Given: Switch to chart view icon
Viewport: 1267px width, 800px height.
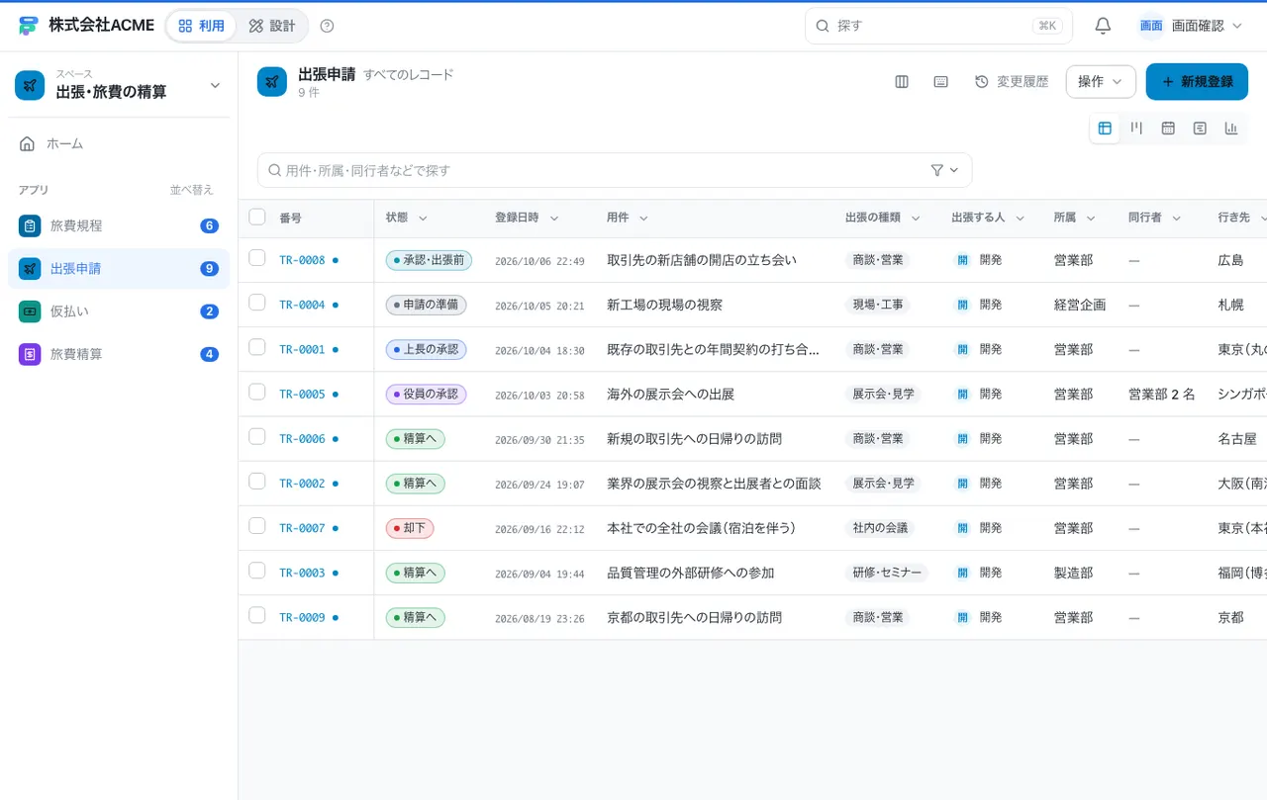Looking at the screenshot, I should tap(1231, 128).
